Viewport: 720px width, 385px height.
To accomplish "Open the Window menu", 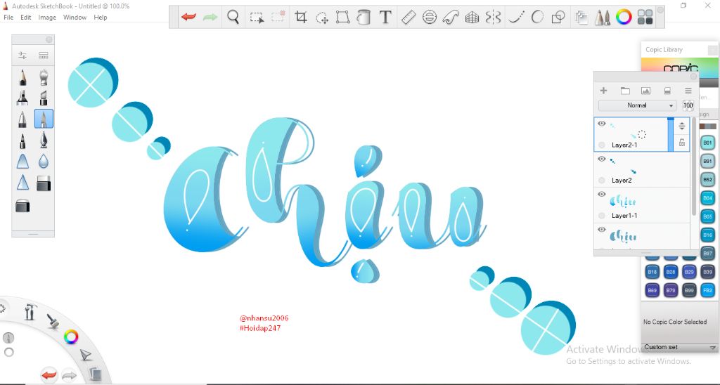I will (x=75, y=18).
